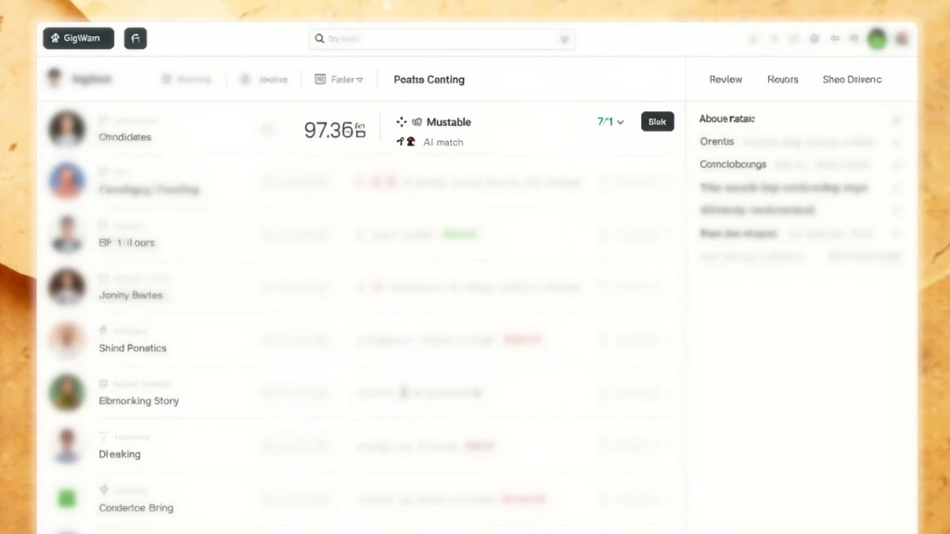Image resolution: width=950 pixels, height=534 pixels.
Task: Click the AI match label
Action: pyautogui.click(x=443, y=142)
